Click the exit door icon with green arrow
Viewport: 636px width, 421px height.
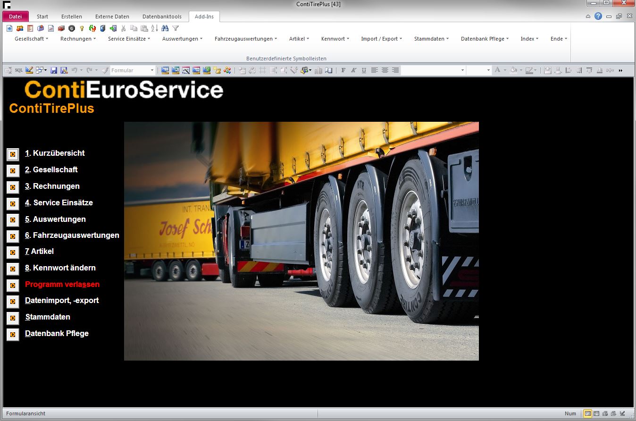113,28
